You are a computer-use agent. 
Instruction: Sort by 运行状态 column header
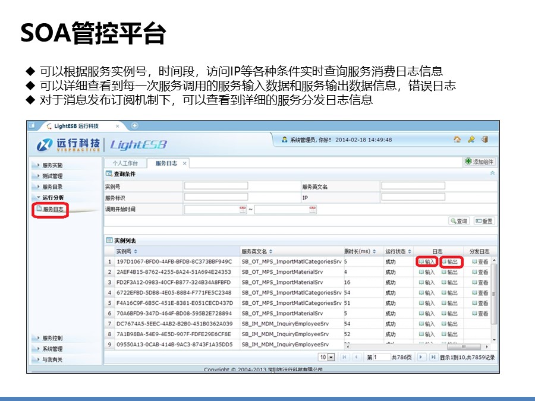click(398, 251)
